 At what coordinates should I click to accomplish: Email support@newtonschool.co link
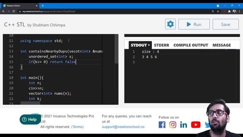point(123,127)
